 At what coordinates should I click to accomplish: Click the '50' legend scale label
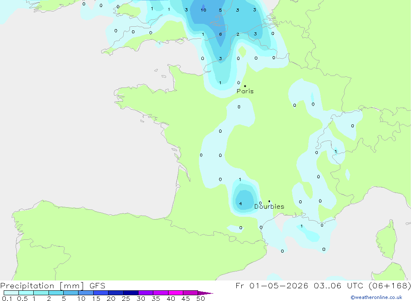tap(201, 299)
